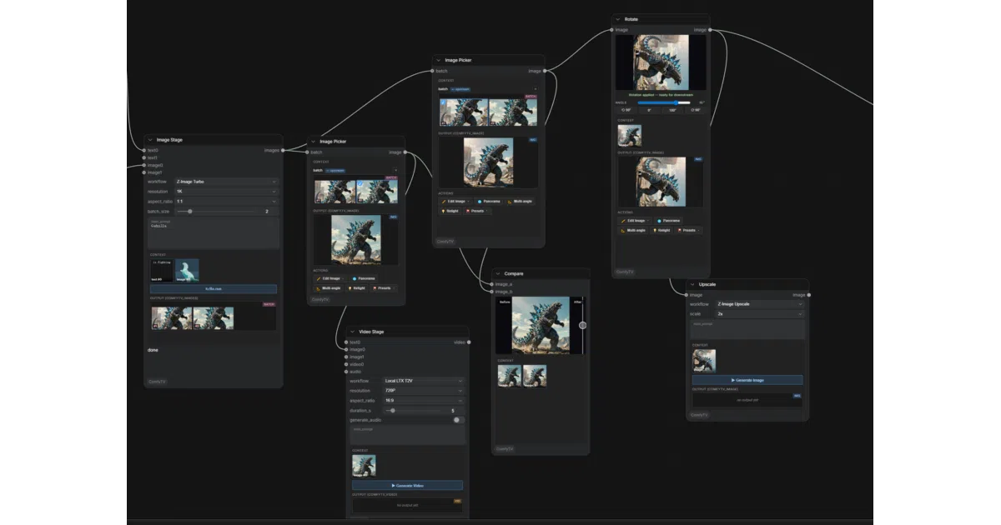The image size is (1001, 525).
Task: Click the Image Stage images output socket
Action: [x=283, y=151]
